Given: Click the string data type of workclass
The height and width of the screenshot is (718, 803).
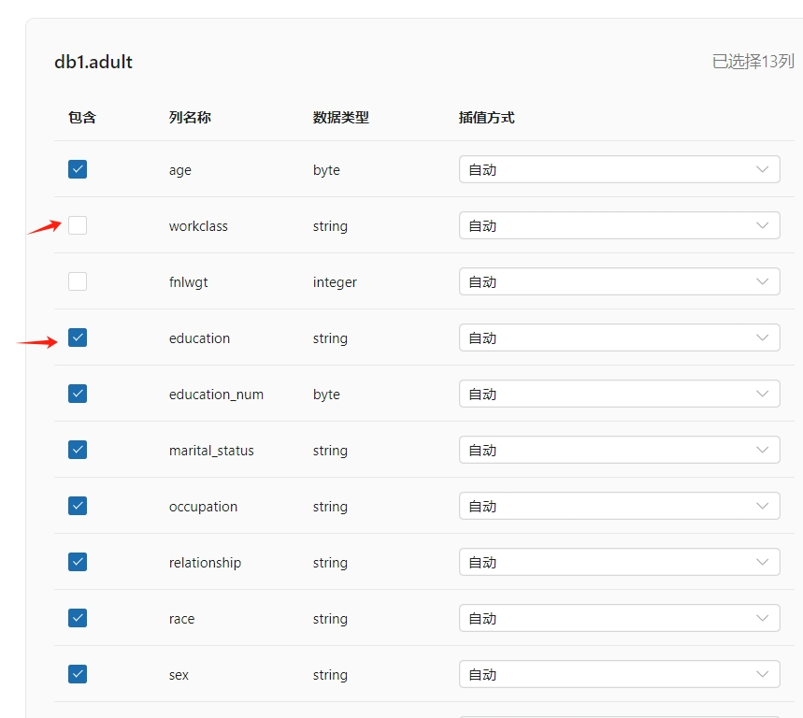Looking at the screenshot, I should pyautogui.click(x=330, y=226).
